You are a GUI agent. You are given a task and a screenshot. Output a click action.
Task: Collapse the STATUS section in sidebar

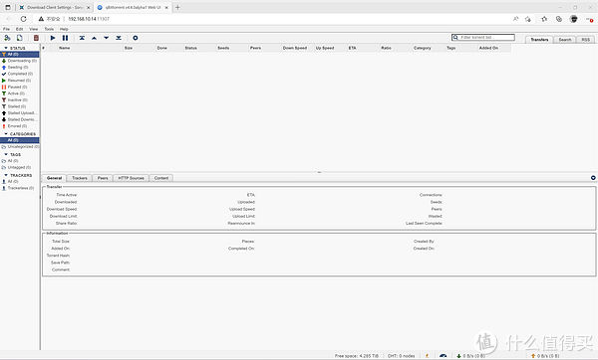click(x=6, y=48)
